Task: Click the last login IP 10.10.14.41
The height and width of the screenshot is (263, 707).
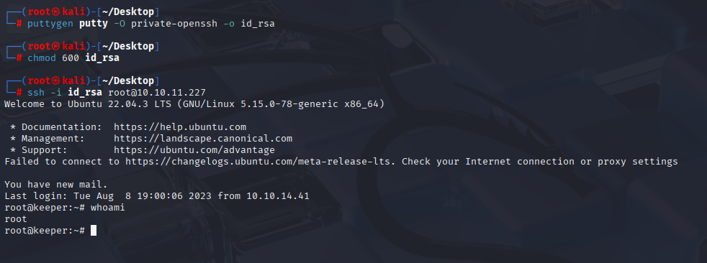Action: [278, 196]
